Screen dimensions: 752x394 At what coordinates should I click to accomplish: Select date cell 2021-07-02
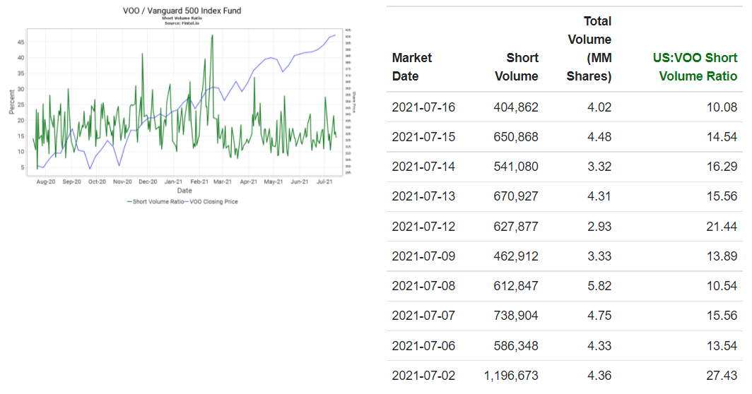click(423, 376)
